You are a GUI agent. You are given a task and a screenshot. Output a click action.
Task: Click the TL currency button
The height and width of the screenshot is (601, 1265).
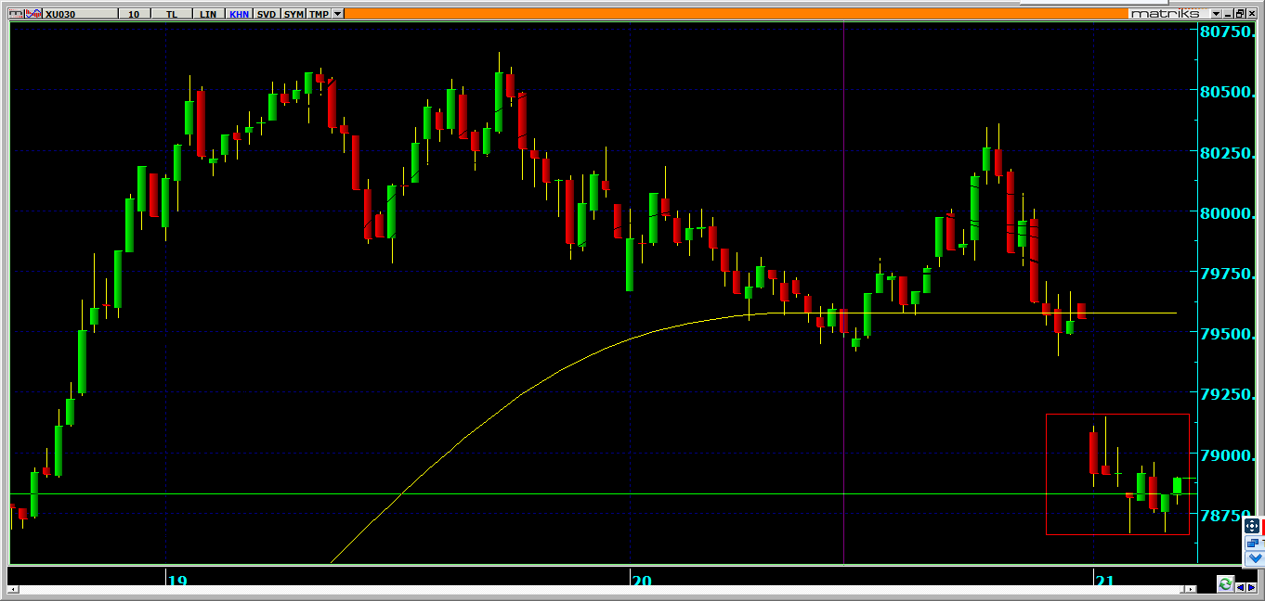172,14
